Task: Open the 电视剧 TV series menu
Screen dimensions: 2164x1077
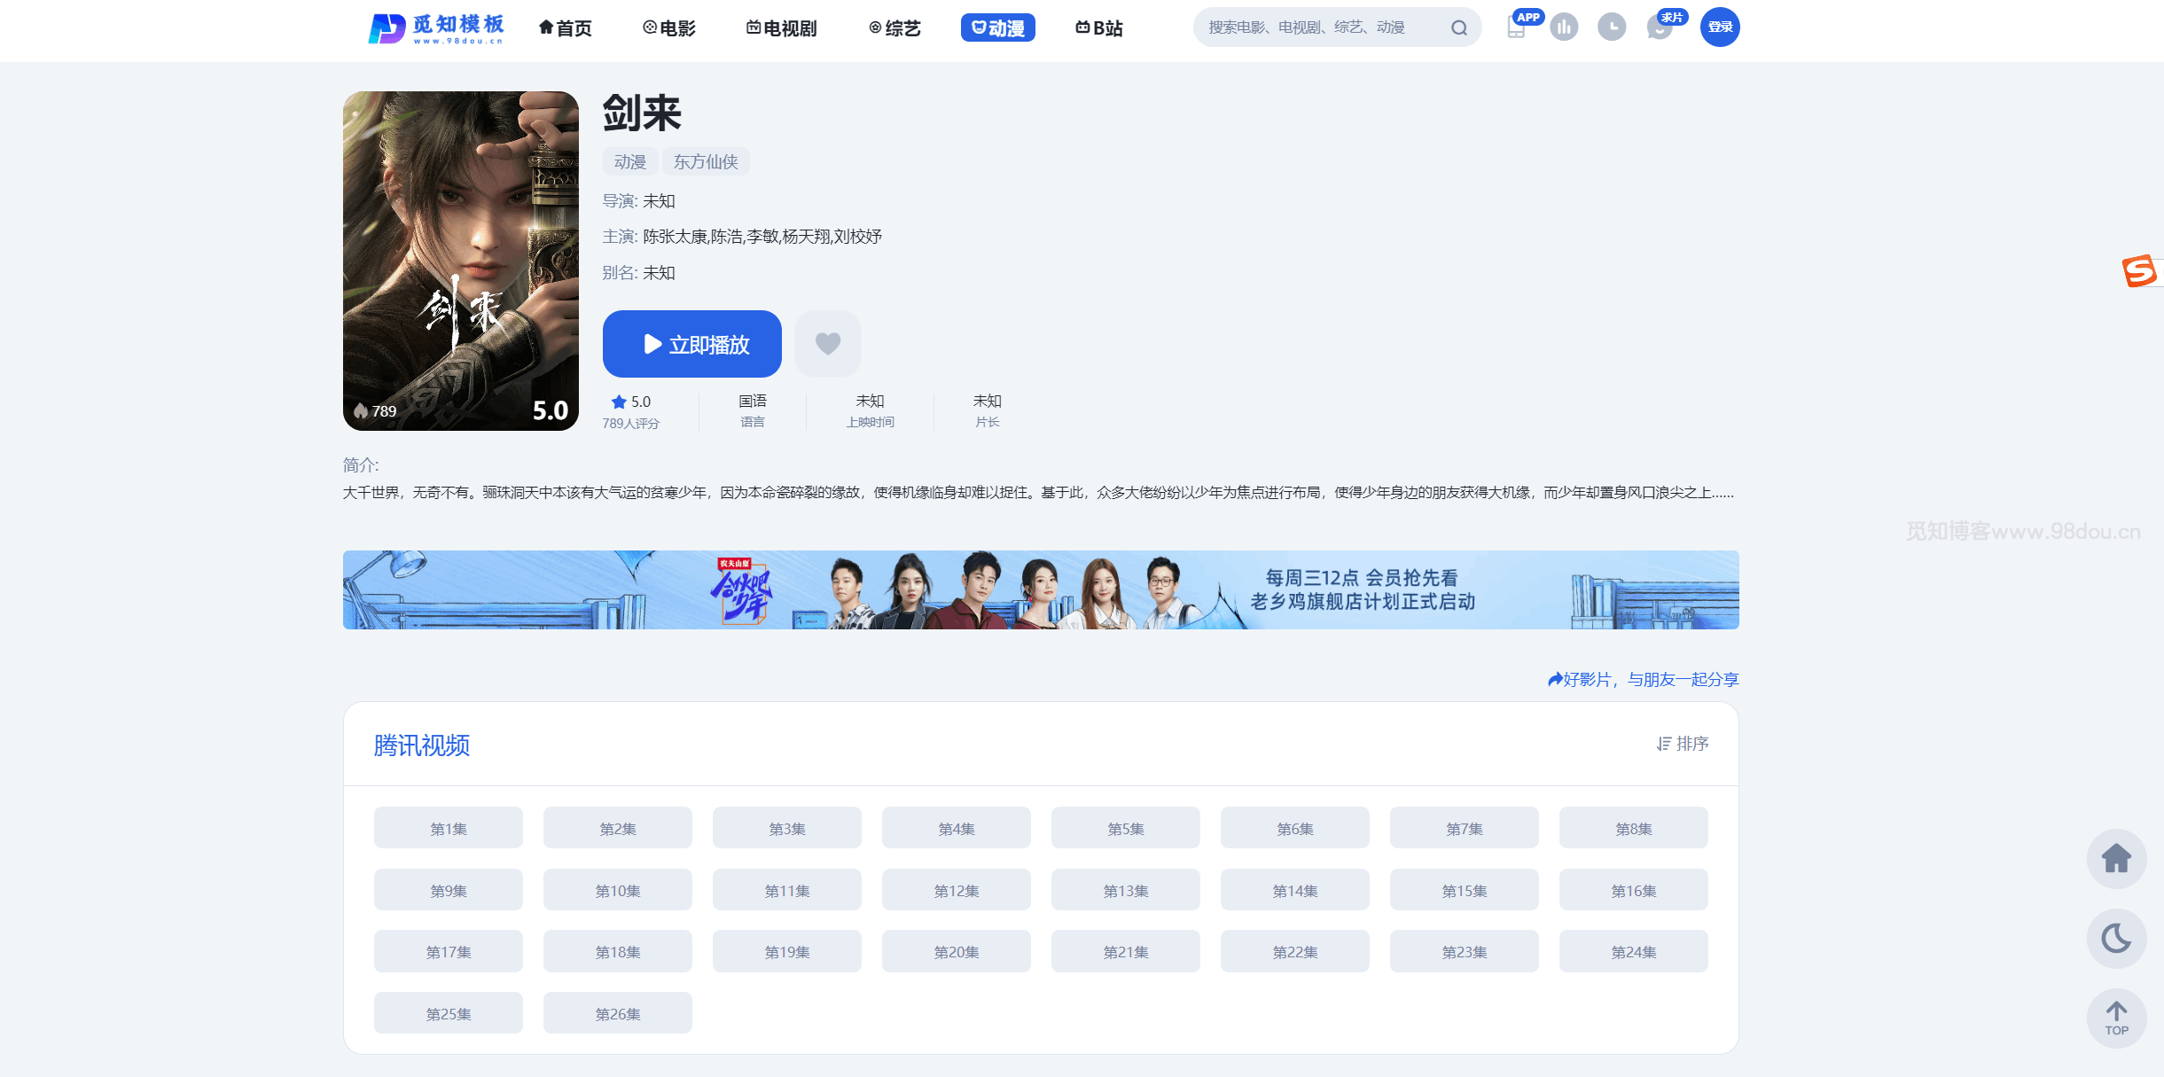Action: 781,28
